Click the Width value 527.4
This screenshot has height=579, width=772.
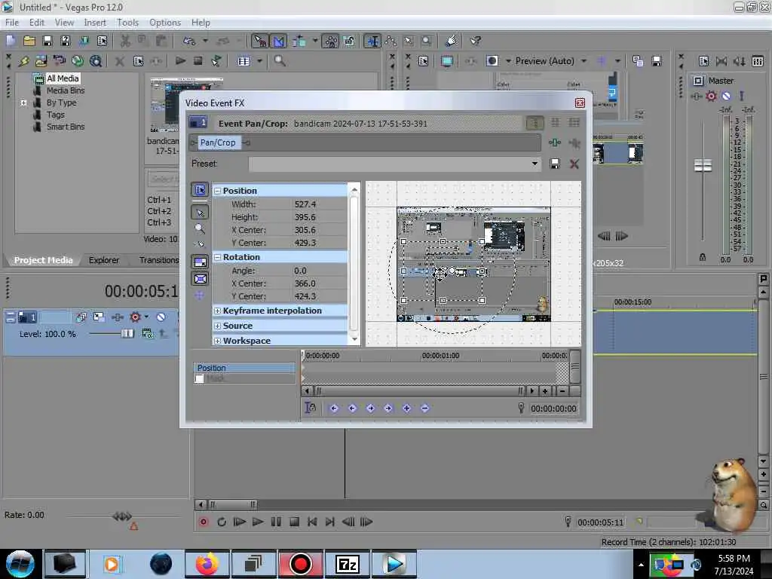point(305,204)
